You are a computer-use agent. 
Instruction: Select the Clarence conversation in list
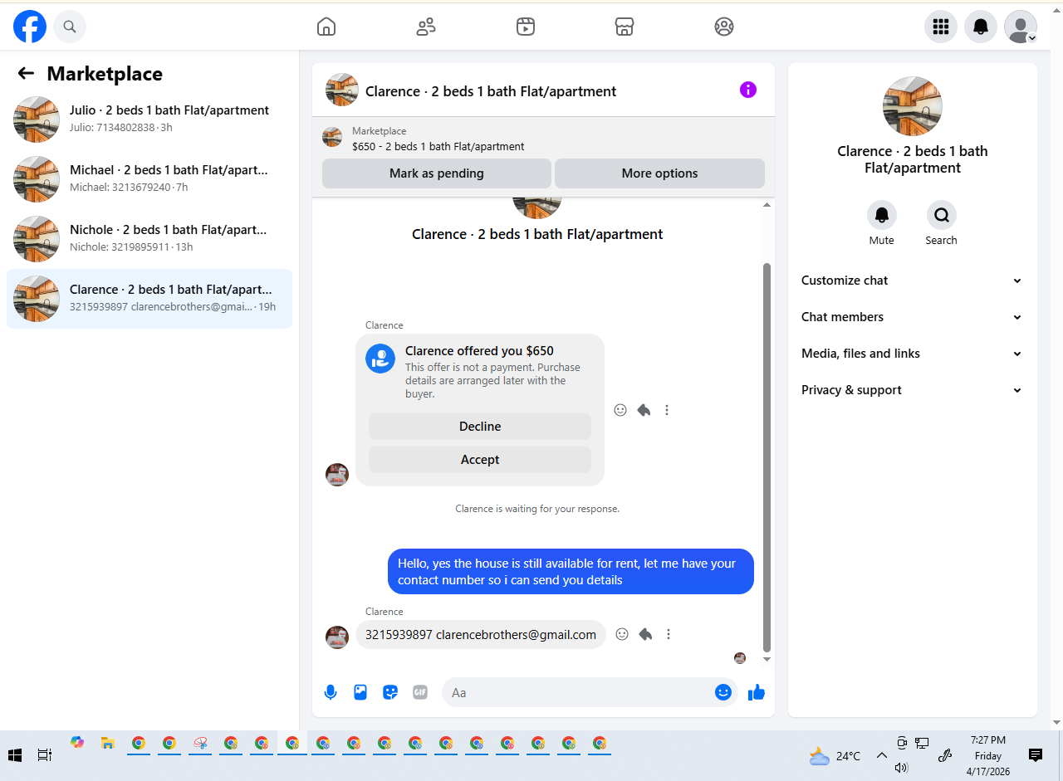[149, 299]
